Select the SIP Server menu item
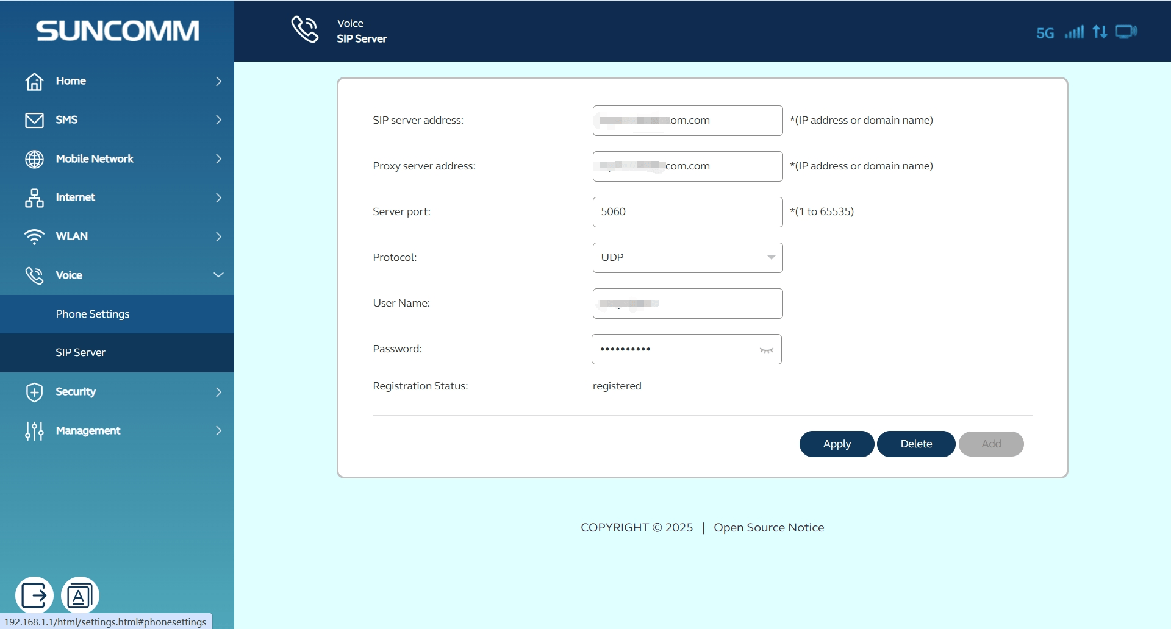This screenshot has height=629, width=1171. click(81, 352)
